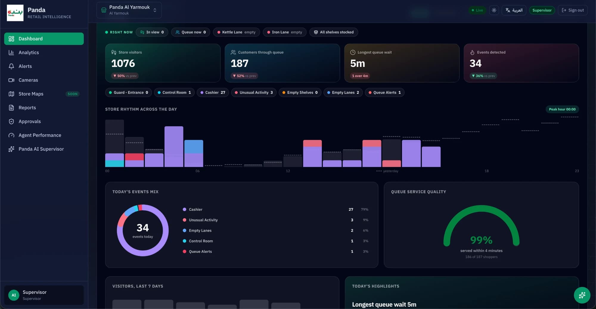Toggle the Unusual Activity filter chip
596x309 pixels.
(254, 93)
